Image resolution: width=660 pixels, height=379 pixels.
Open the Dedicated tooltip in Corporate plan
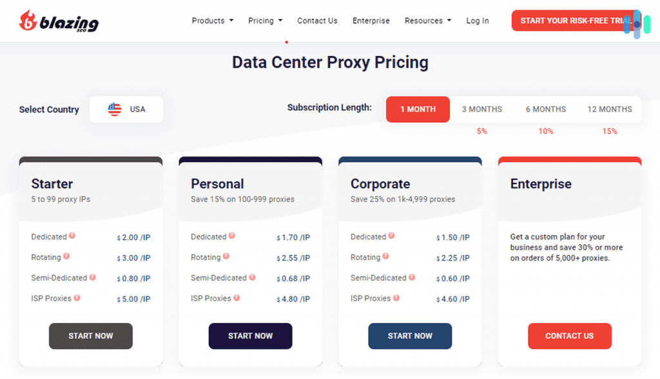pos(390,236)
